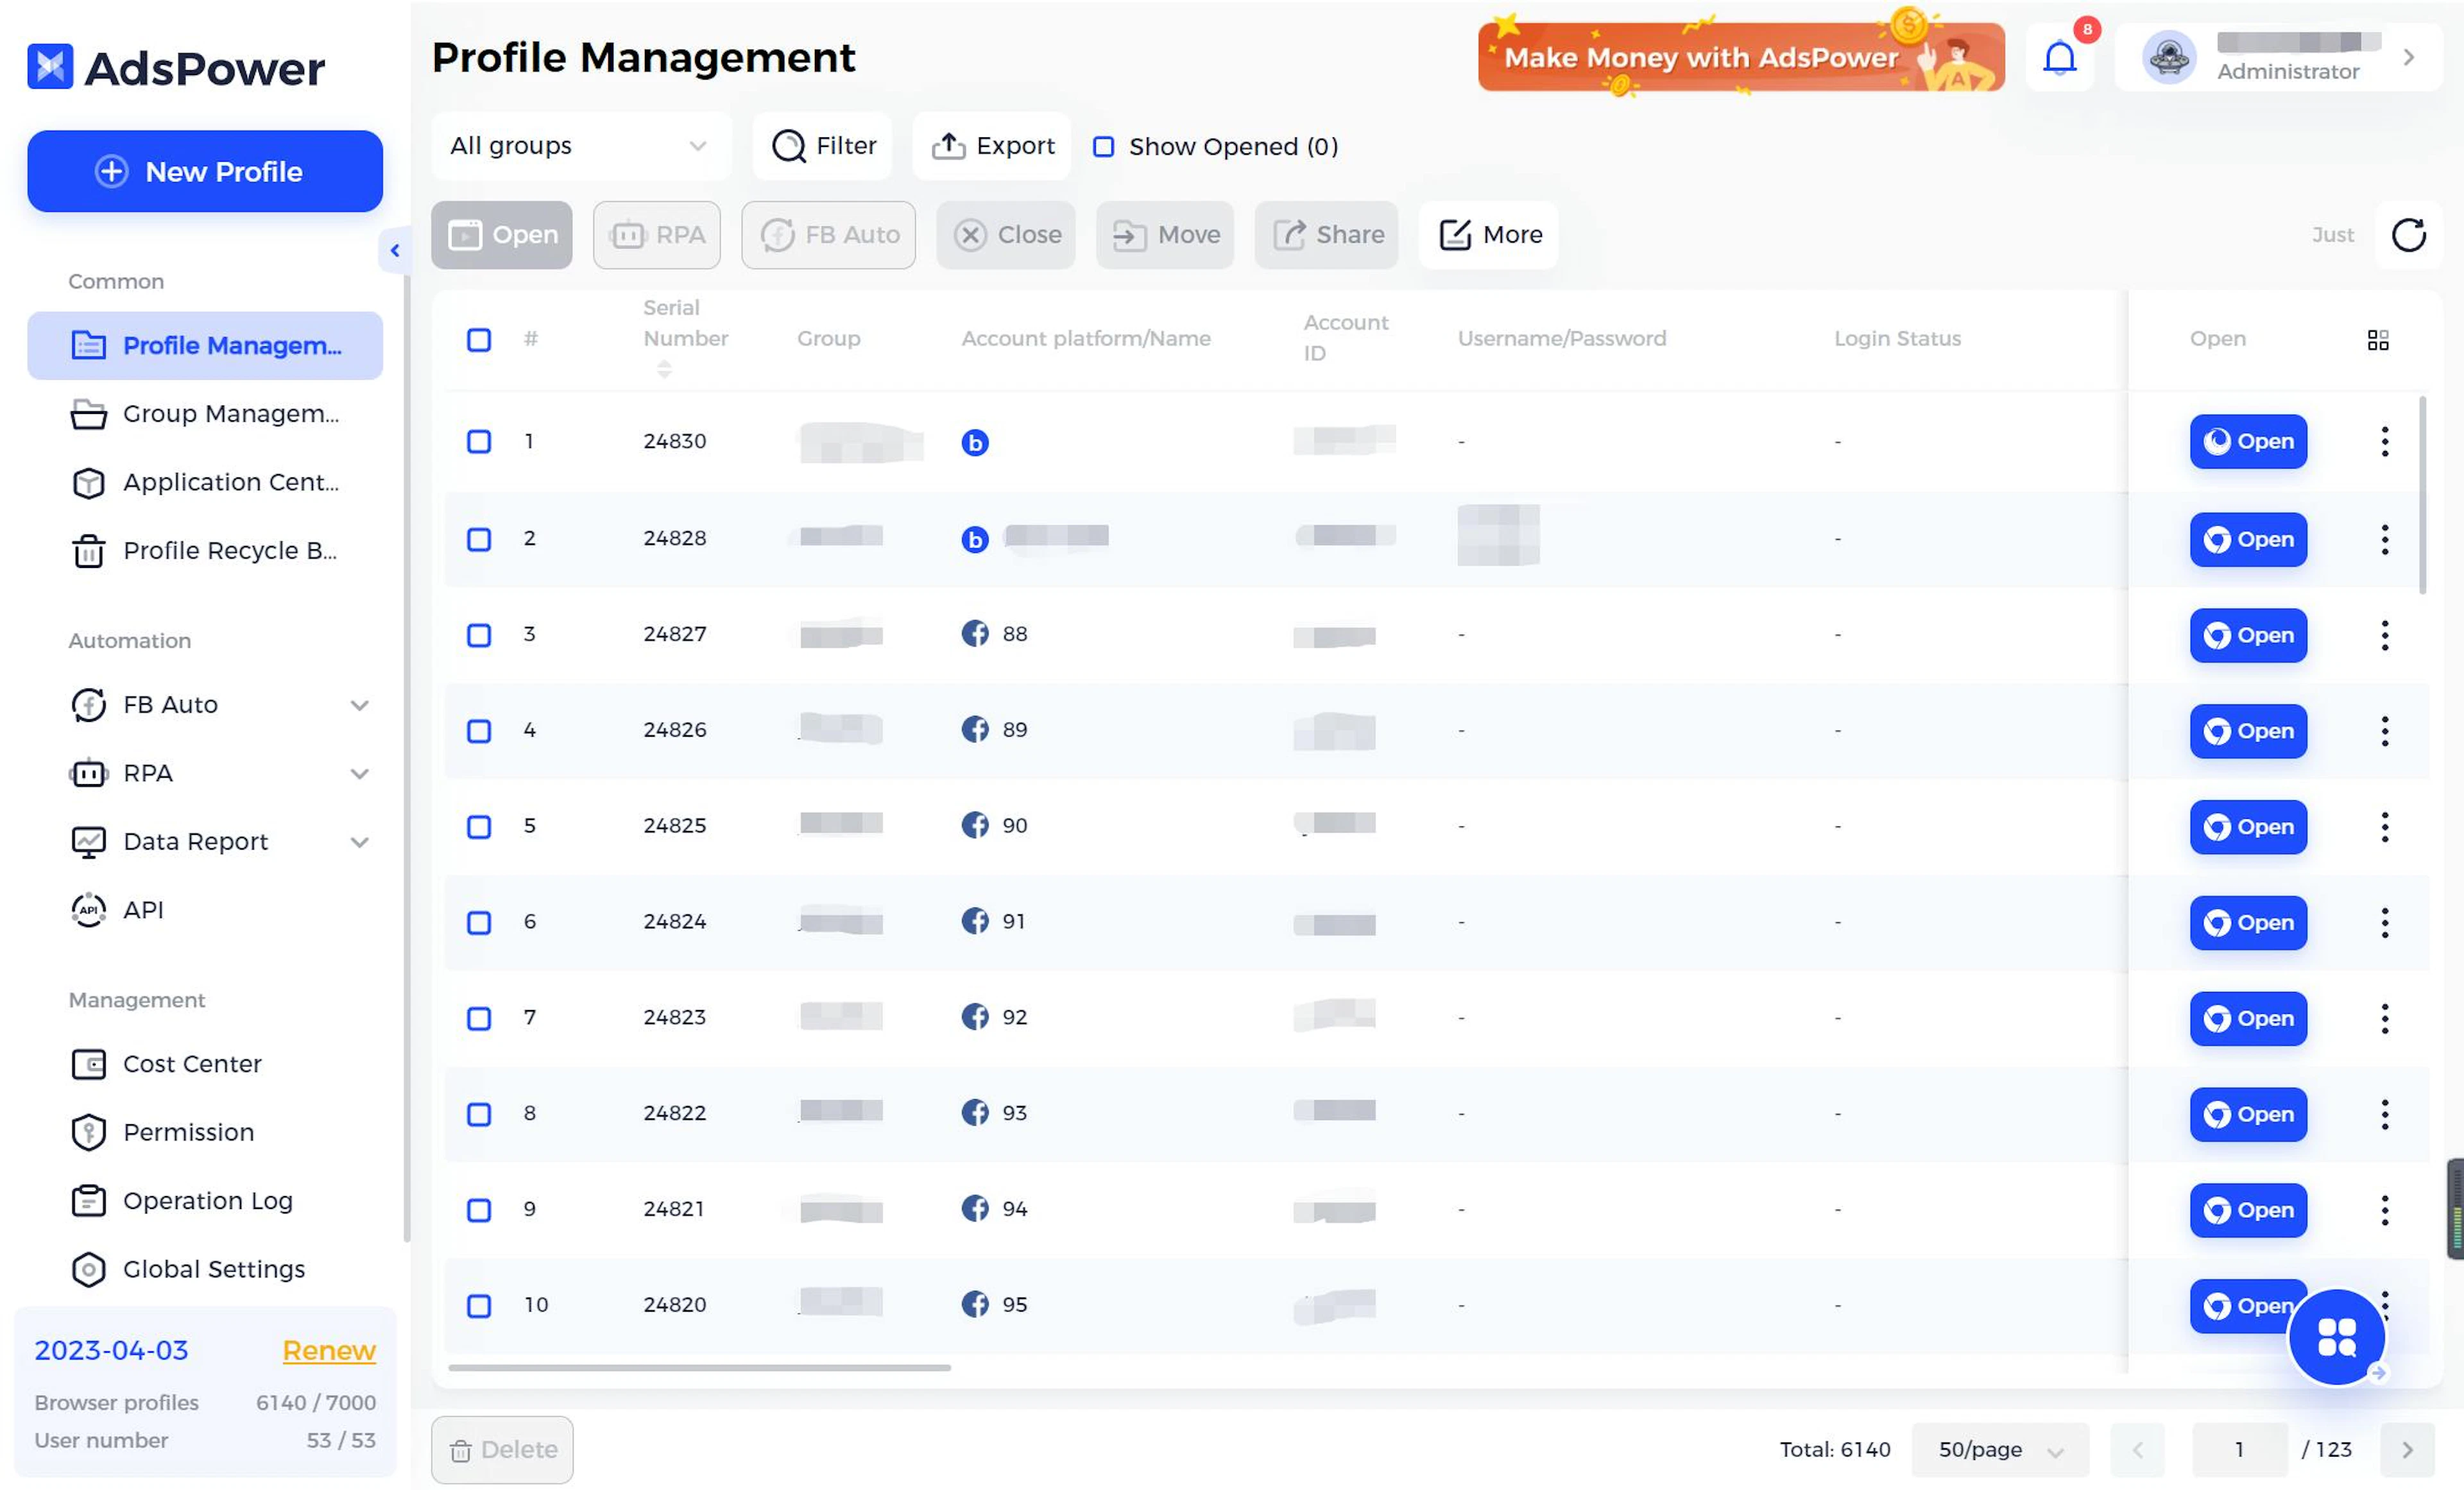The width and height of the screenshot is (2464, 1490).
Task: Open API in sidebar
Action: tap(205, 910)
